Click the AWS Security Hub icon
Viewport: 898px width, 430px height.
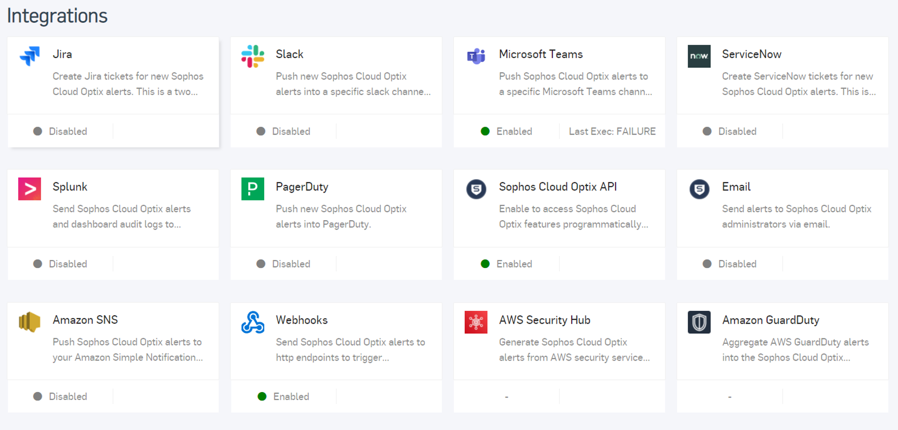476,322
